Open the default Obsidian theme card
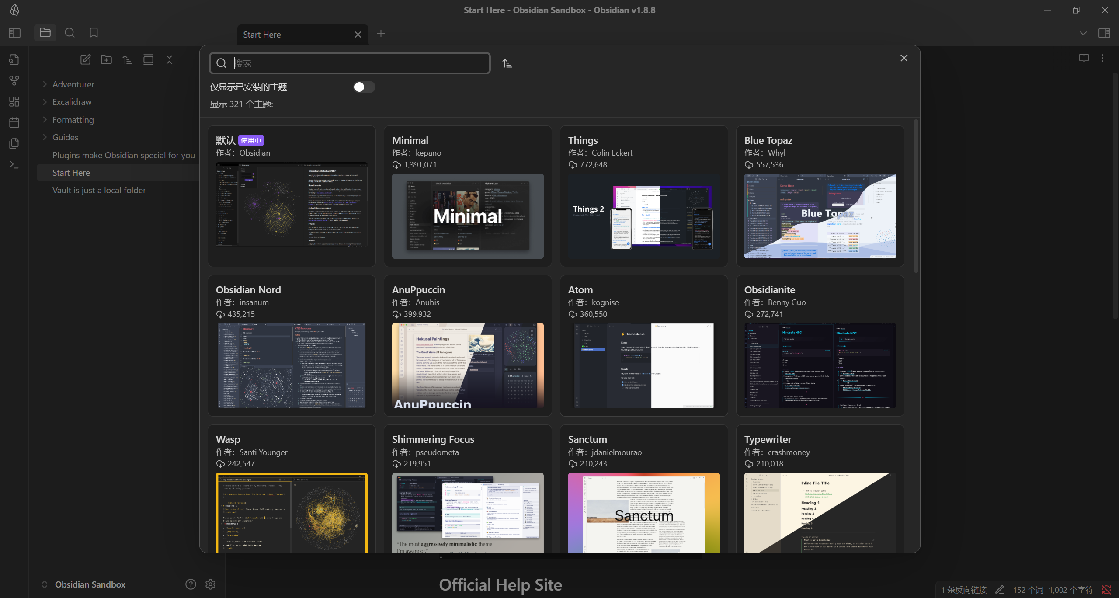The width and height of the screenshot is (1119, 598). [x=292, y=196]
